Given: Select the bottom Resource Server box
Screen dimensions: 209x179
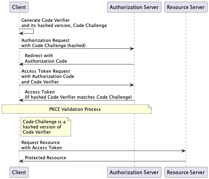Looking at the screenshot, I should pyautogui.click(x=186, y=172).
